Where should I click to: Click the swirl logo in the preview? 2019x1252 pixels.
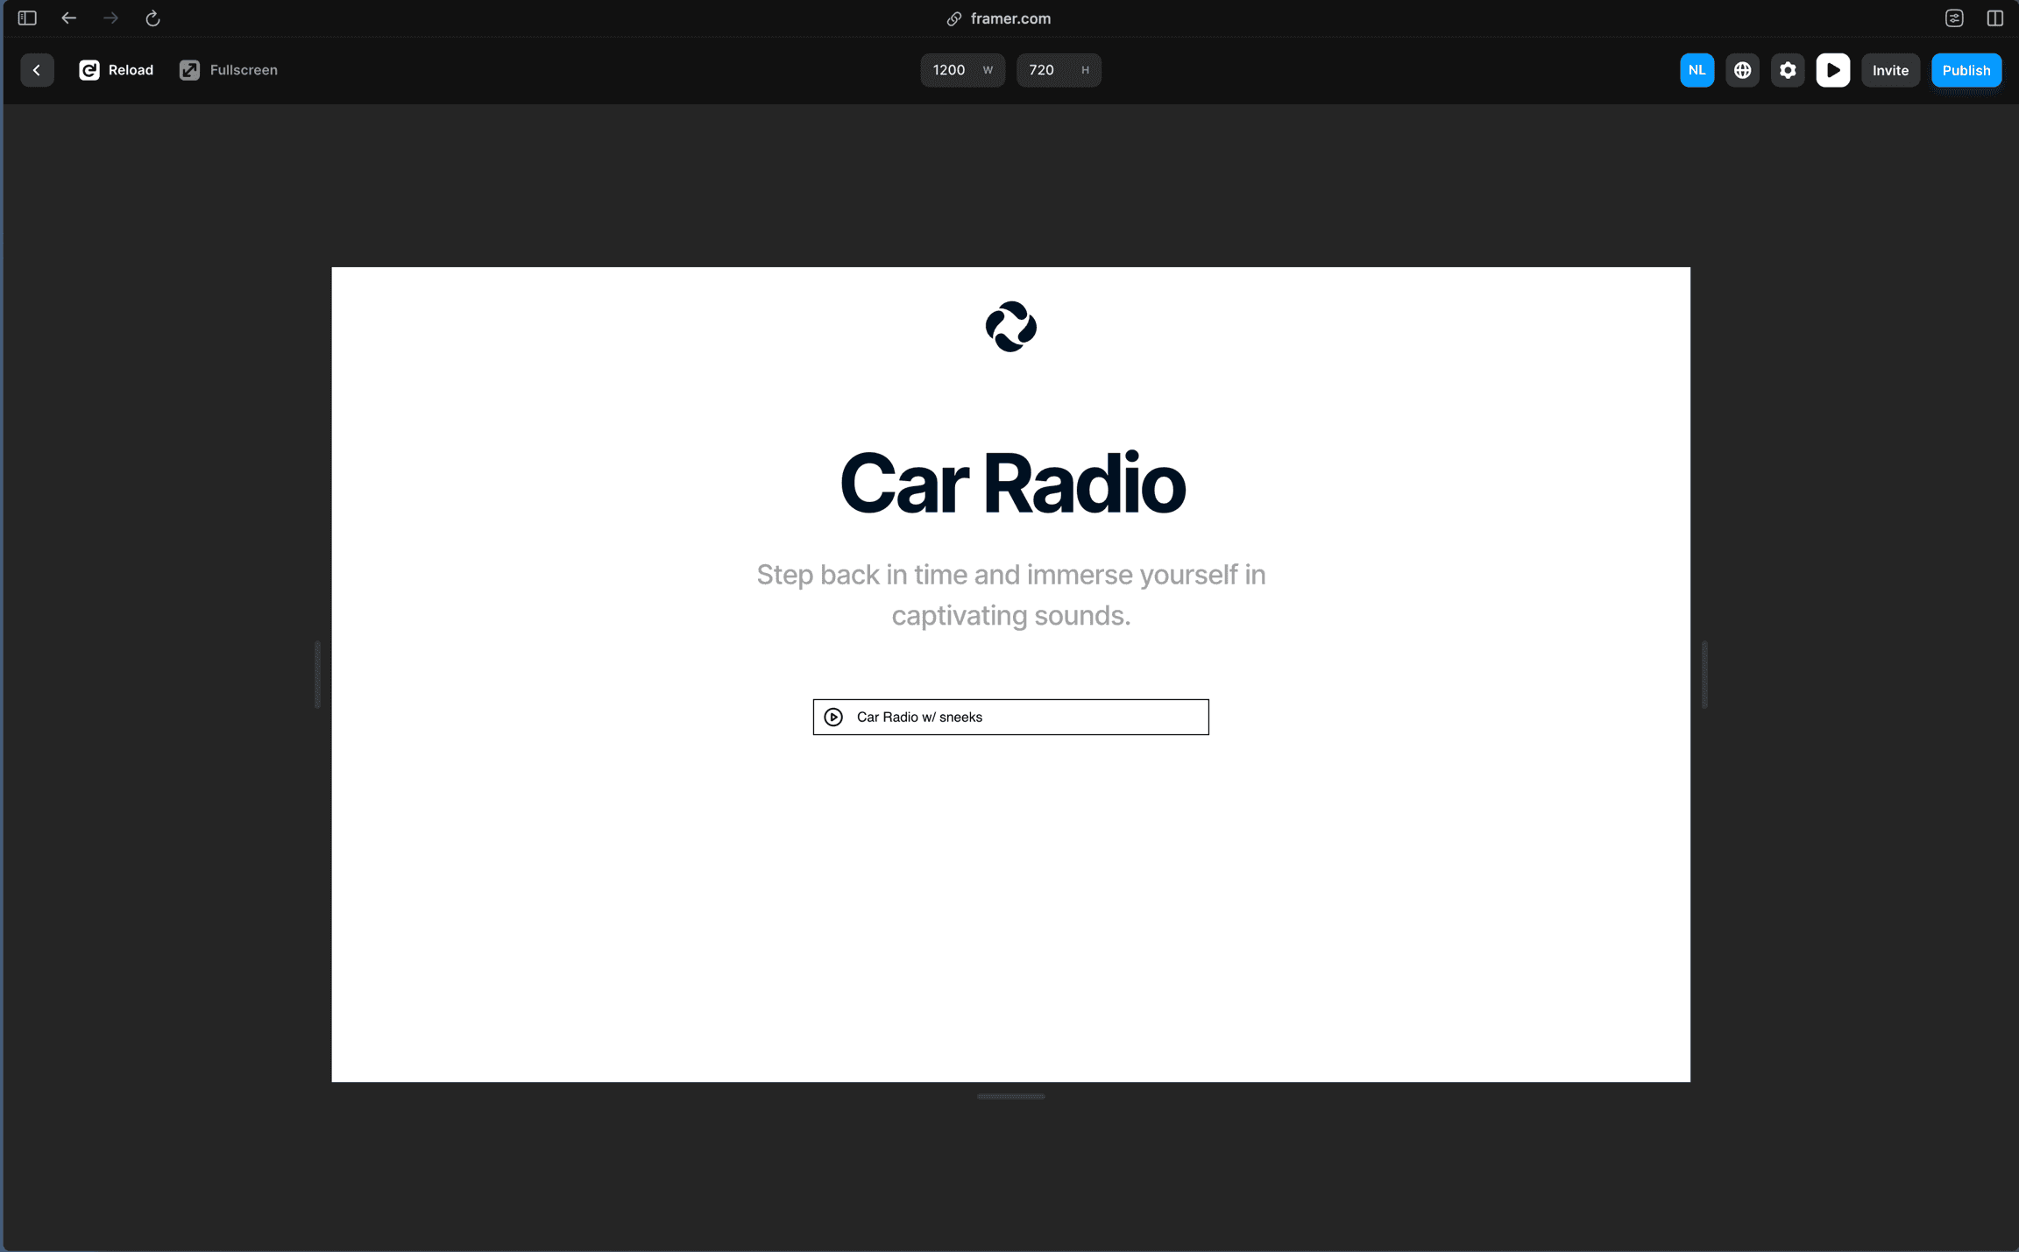1010,327
